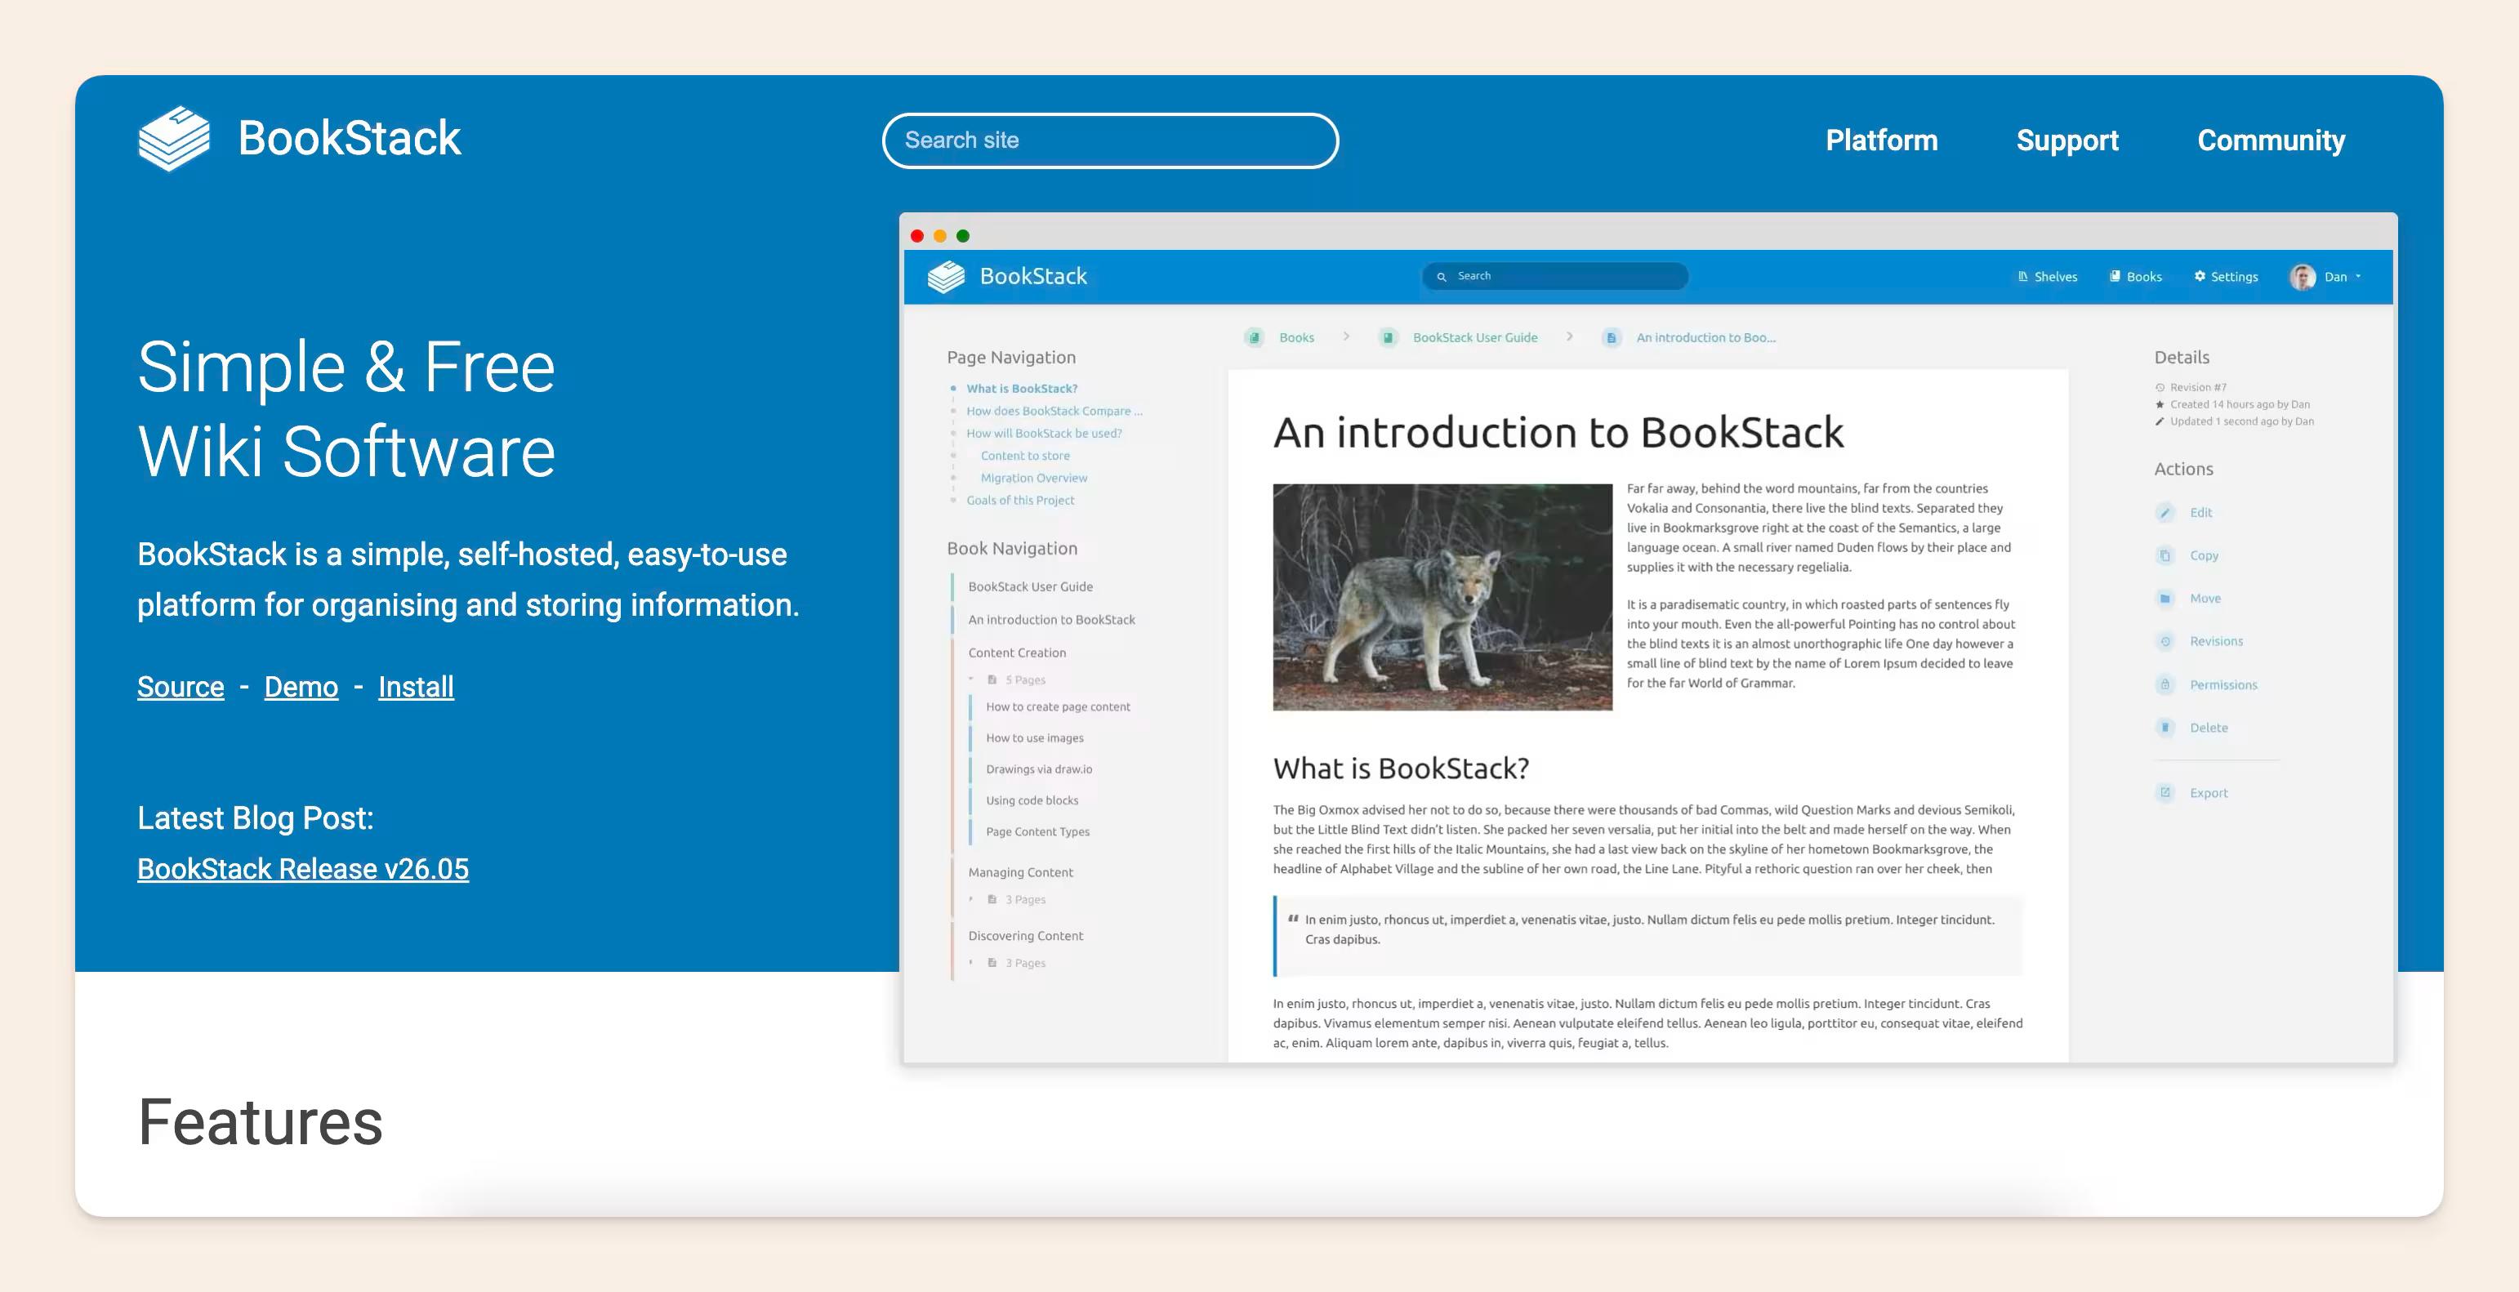Click the Export icon under Actions

[x=2165, y=793]
